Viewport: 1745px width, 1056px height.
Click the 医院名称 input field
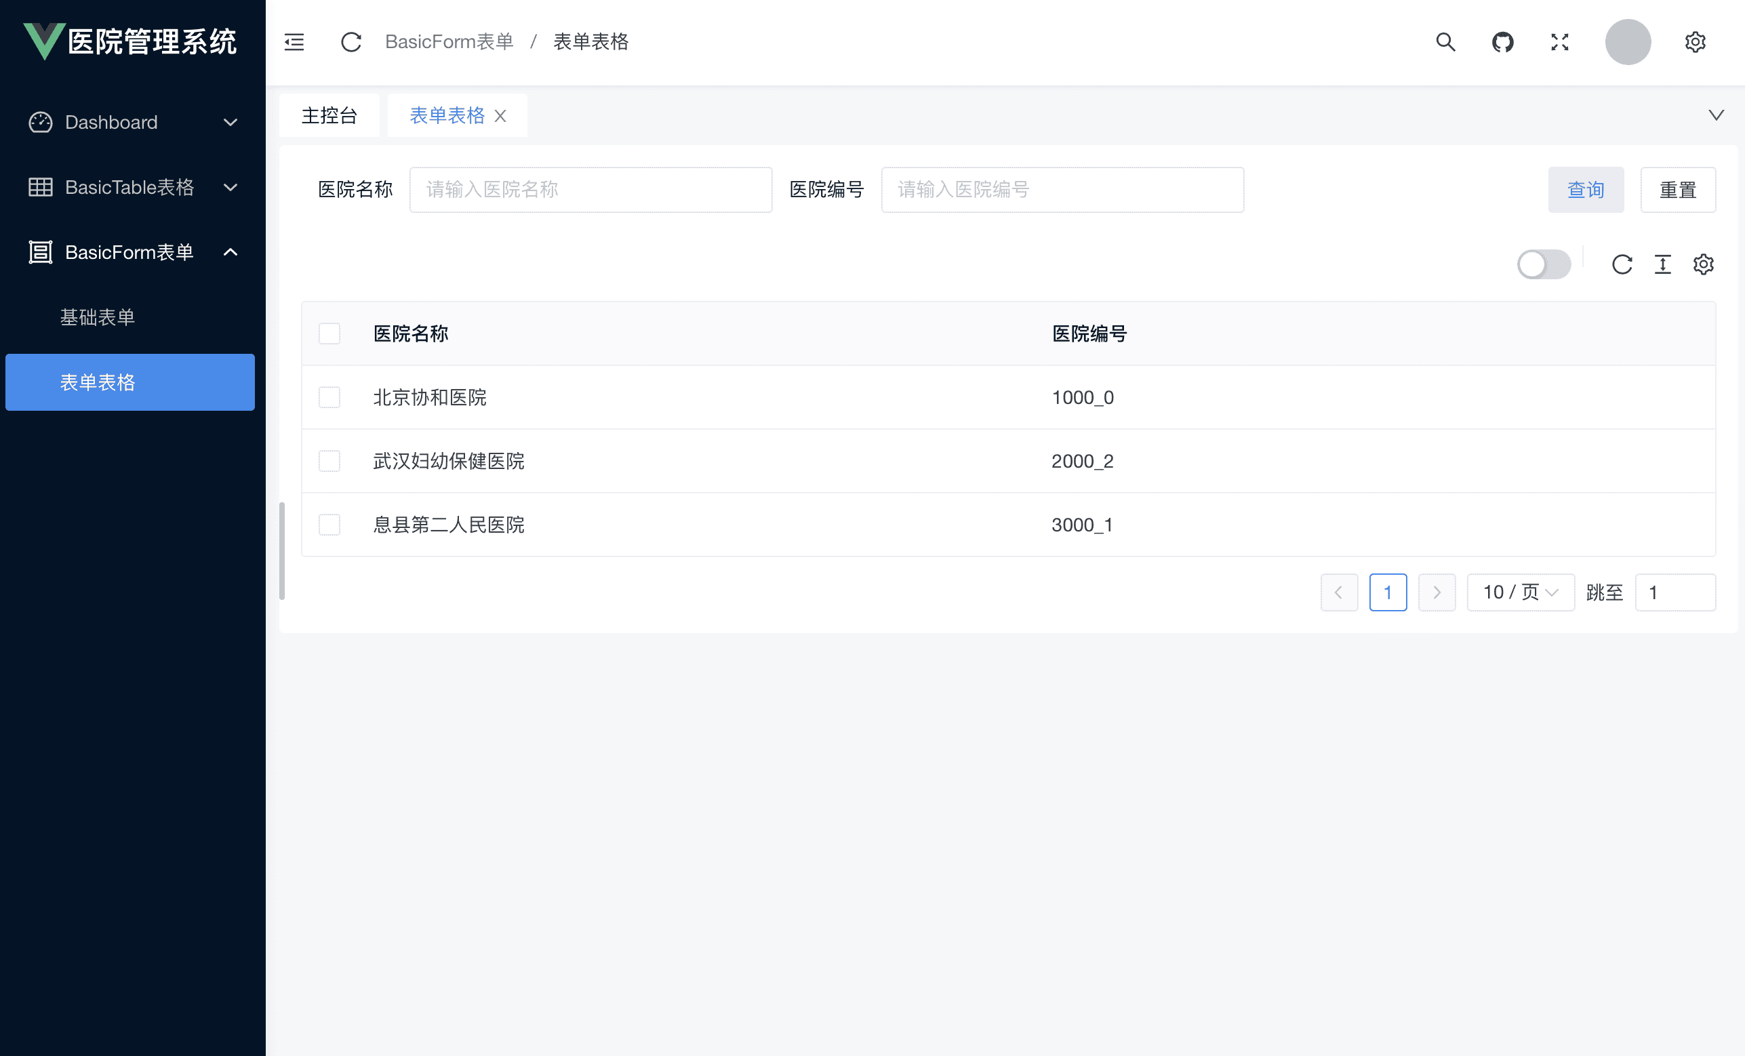pos(590,190)
